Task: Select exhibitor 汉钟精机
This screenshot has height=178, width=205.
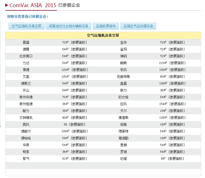Action: click(x=26, y=118)
